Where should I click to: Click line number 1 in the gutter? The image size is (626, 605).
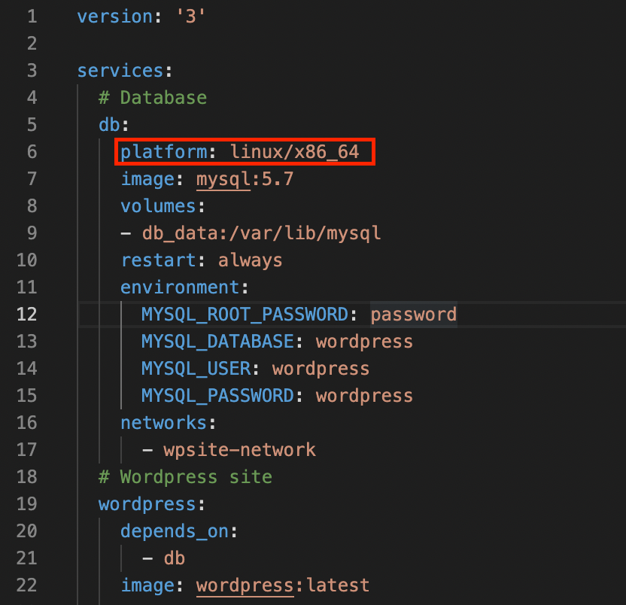coord(32,17)
